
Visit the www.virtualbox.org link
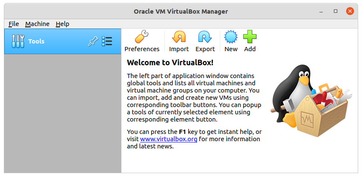tap(169, 139)
